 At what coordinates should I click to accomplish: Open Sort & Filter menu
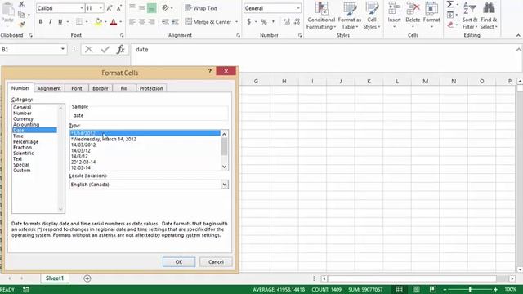point(470,16)
